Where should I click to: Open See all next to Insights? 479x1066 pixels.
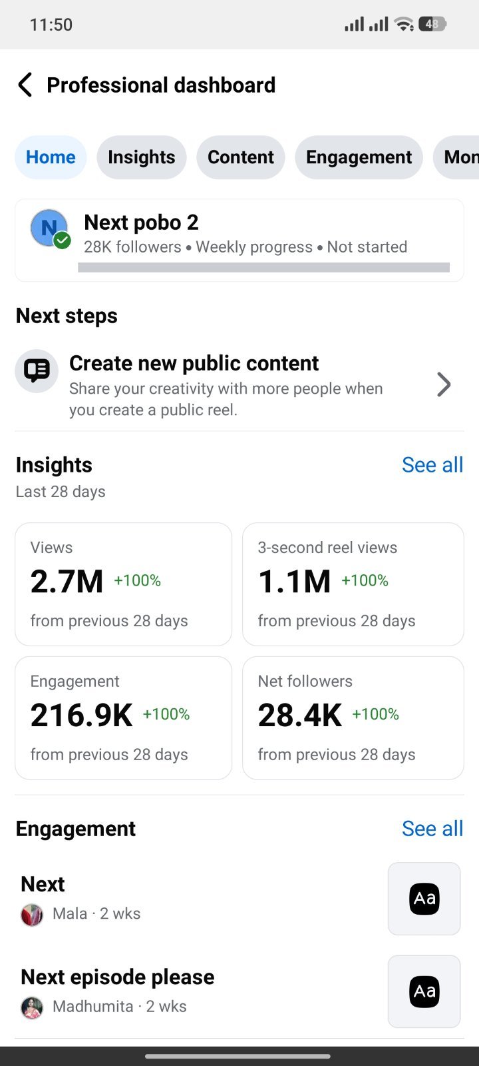click(x=432, y=465)
